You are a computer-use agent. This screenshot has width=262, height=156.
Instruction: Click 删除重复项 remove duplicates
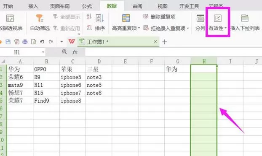(159, 17)
